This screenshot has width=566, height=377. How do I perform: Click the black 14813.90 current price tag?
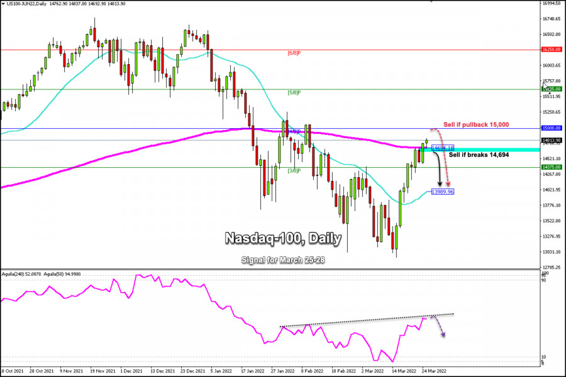[x=552, y=140]
